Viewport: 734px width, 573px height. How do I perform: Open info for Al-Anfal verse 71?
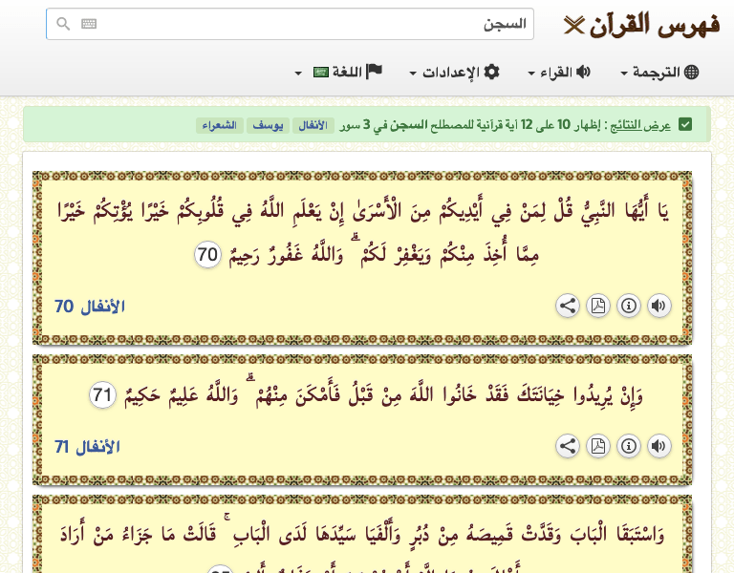[629, 446]
